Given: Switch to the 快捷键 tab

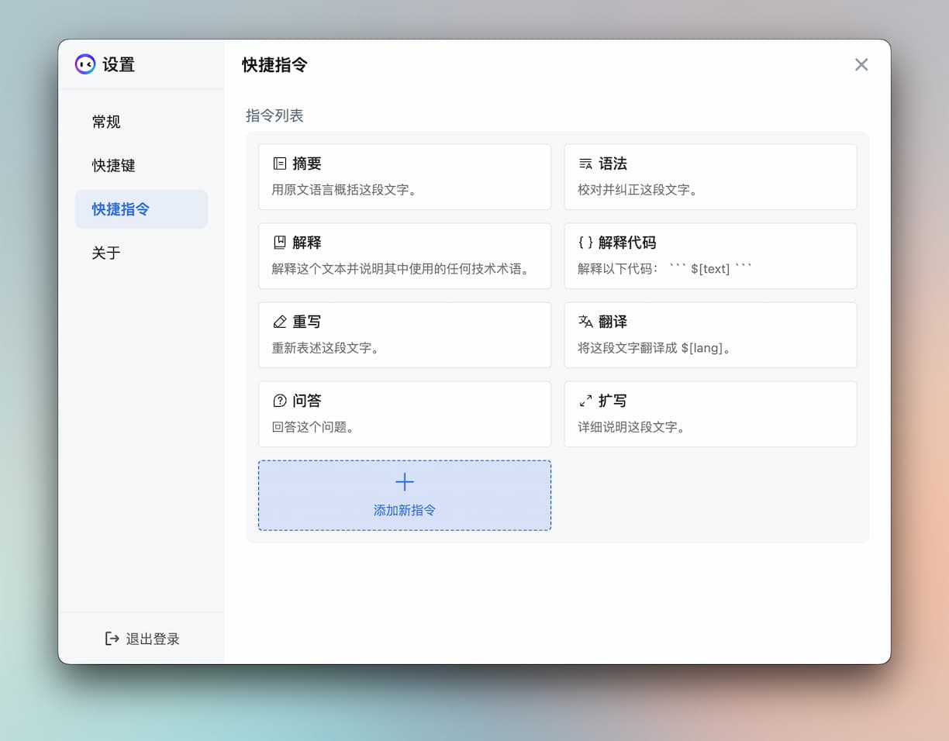Looking at the screenshot, I should coord(141,165).
